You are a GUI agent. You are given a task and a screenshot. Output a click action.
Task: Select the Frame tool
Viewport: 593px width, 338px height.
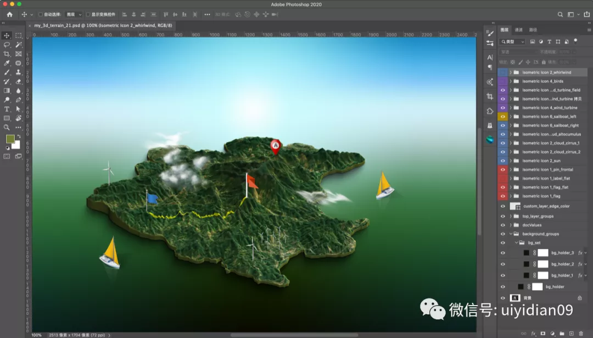(18, 54)
